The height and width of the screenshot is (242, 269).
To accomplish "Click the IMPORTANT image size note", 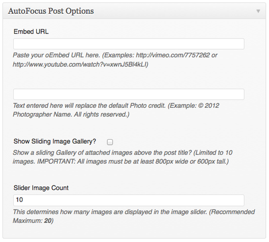I will point(133,162).
